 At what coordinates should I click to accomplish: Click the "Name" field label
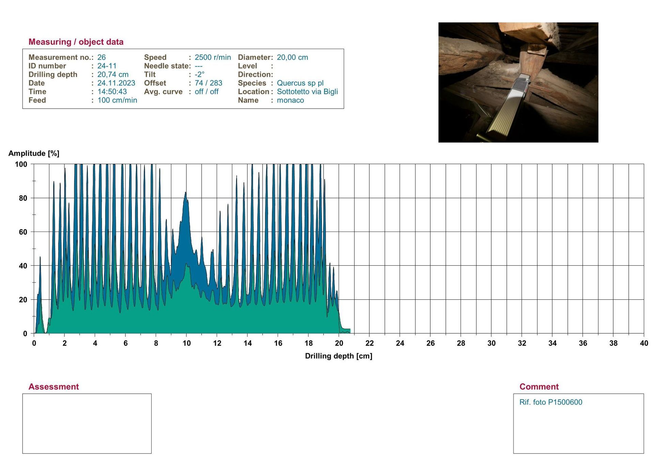pyautogui.click(x=248, y=100)
